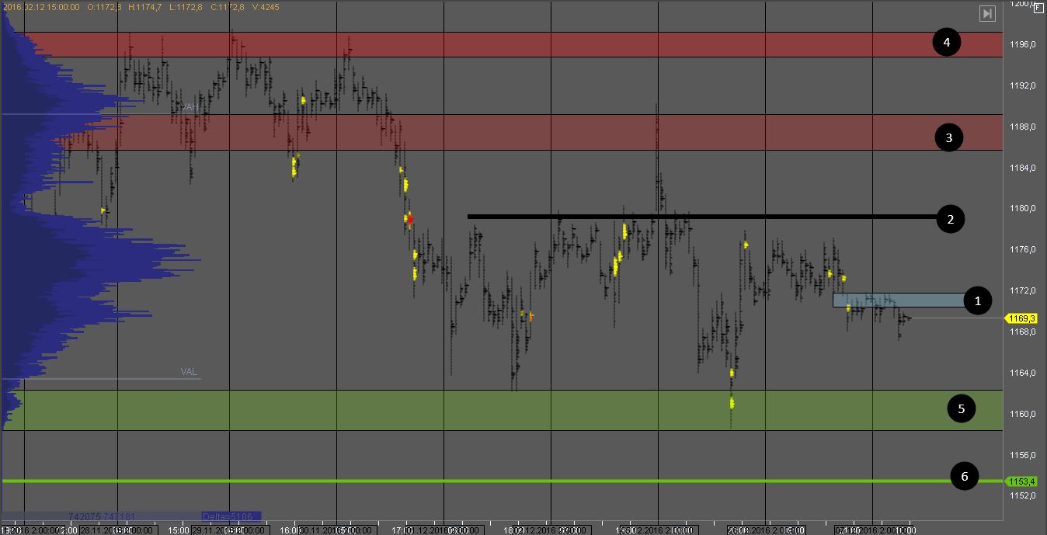Click the black circle marker numbered 2
The height and width of the screenshot is (535, 1047).
click(950, 219)
